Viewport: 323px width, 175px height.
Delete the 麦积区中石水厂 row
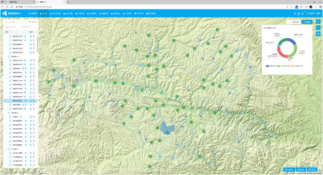pos(34,36)
